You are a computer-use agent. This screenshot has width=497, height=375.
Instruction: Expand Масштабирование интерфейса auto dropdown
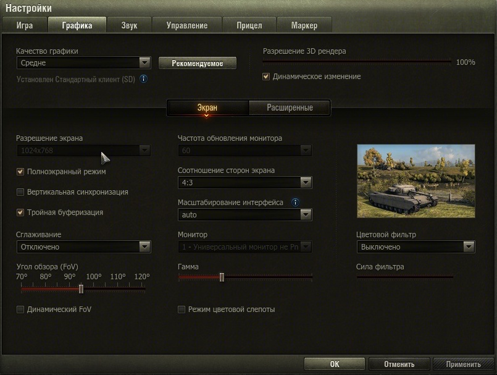[x=244, y=215]
